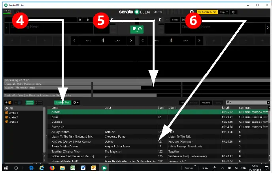Image resolution: width=272 pixels, height=173 pixels.
Task: Sort library by album column header
Action: tap(172, 108)
